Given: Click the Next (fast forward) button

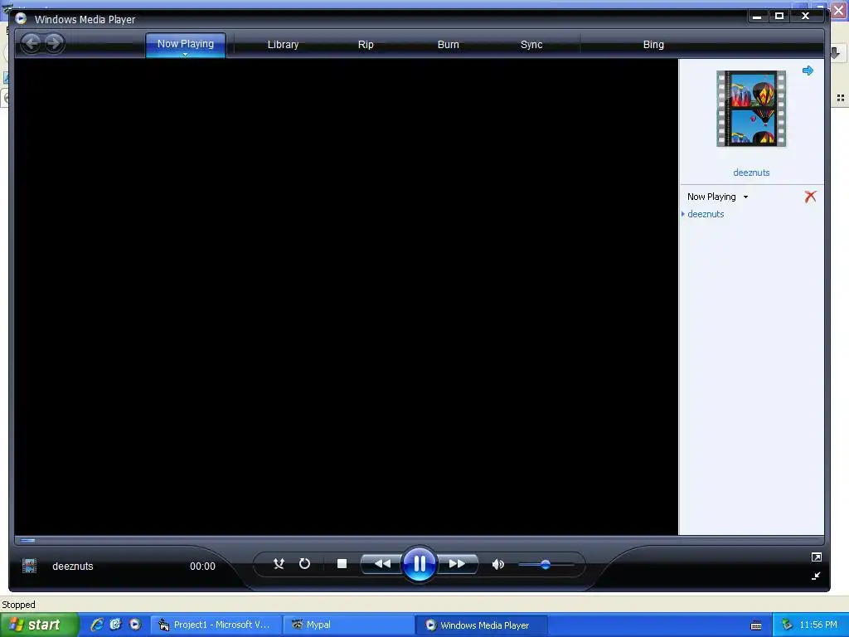Looking at the screenshot, I should click(x=457, y=564).
